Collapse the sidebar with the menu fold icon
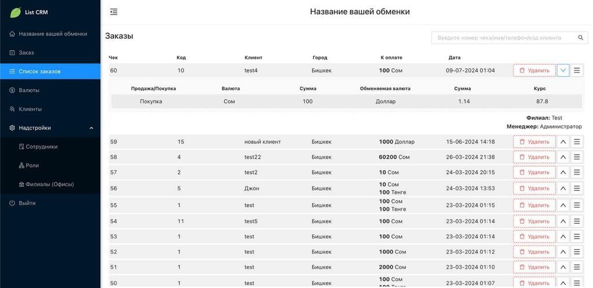The image size is (593, 288). pos(114,12)
